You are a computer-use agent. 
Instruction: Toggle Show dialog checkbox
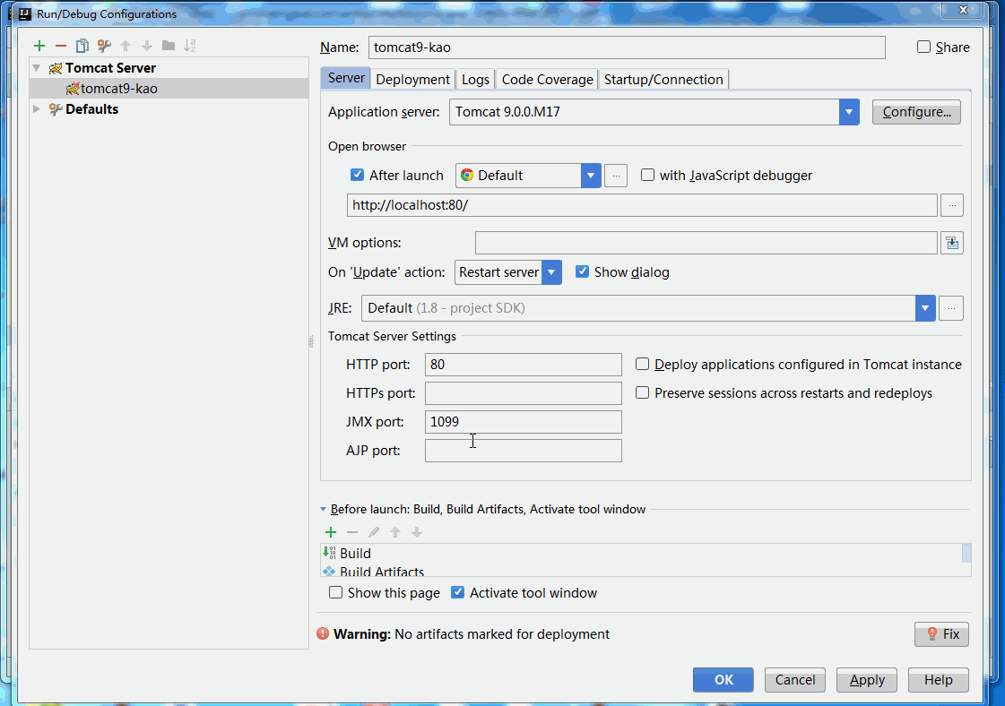(582, 271)
